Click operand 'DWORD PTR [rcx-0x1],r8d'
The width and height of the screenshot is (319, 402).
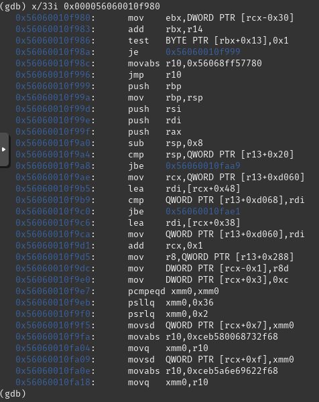point(227,269)
